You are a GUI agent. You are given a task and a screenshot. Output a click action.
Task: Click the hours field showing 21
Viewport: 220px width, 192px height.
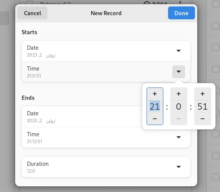tap(155, 106)
